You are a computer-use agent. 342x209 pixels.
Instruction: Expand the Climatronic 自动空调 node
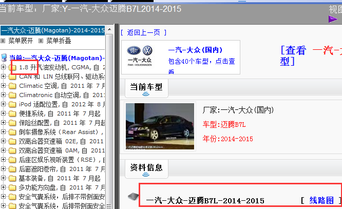pyautogui.click(x=3, y=94)
